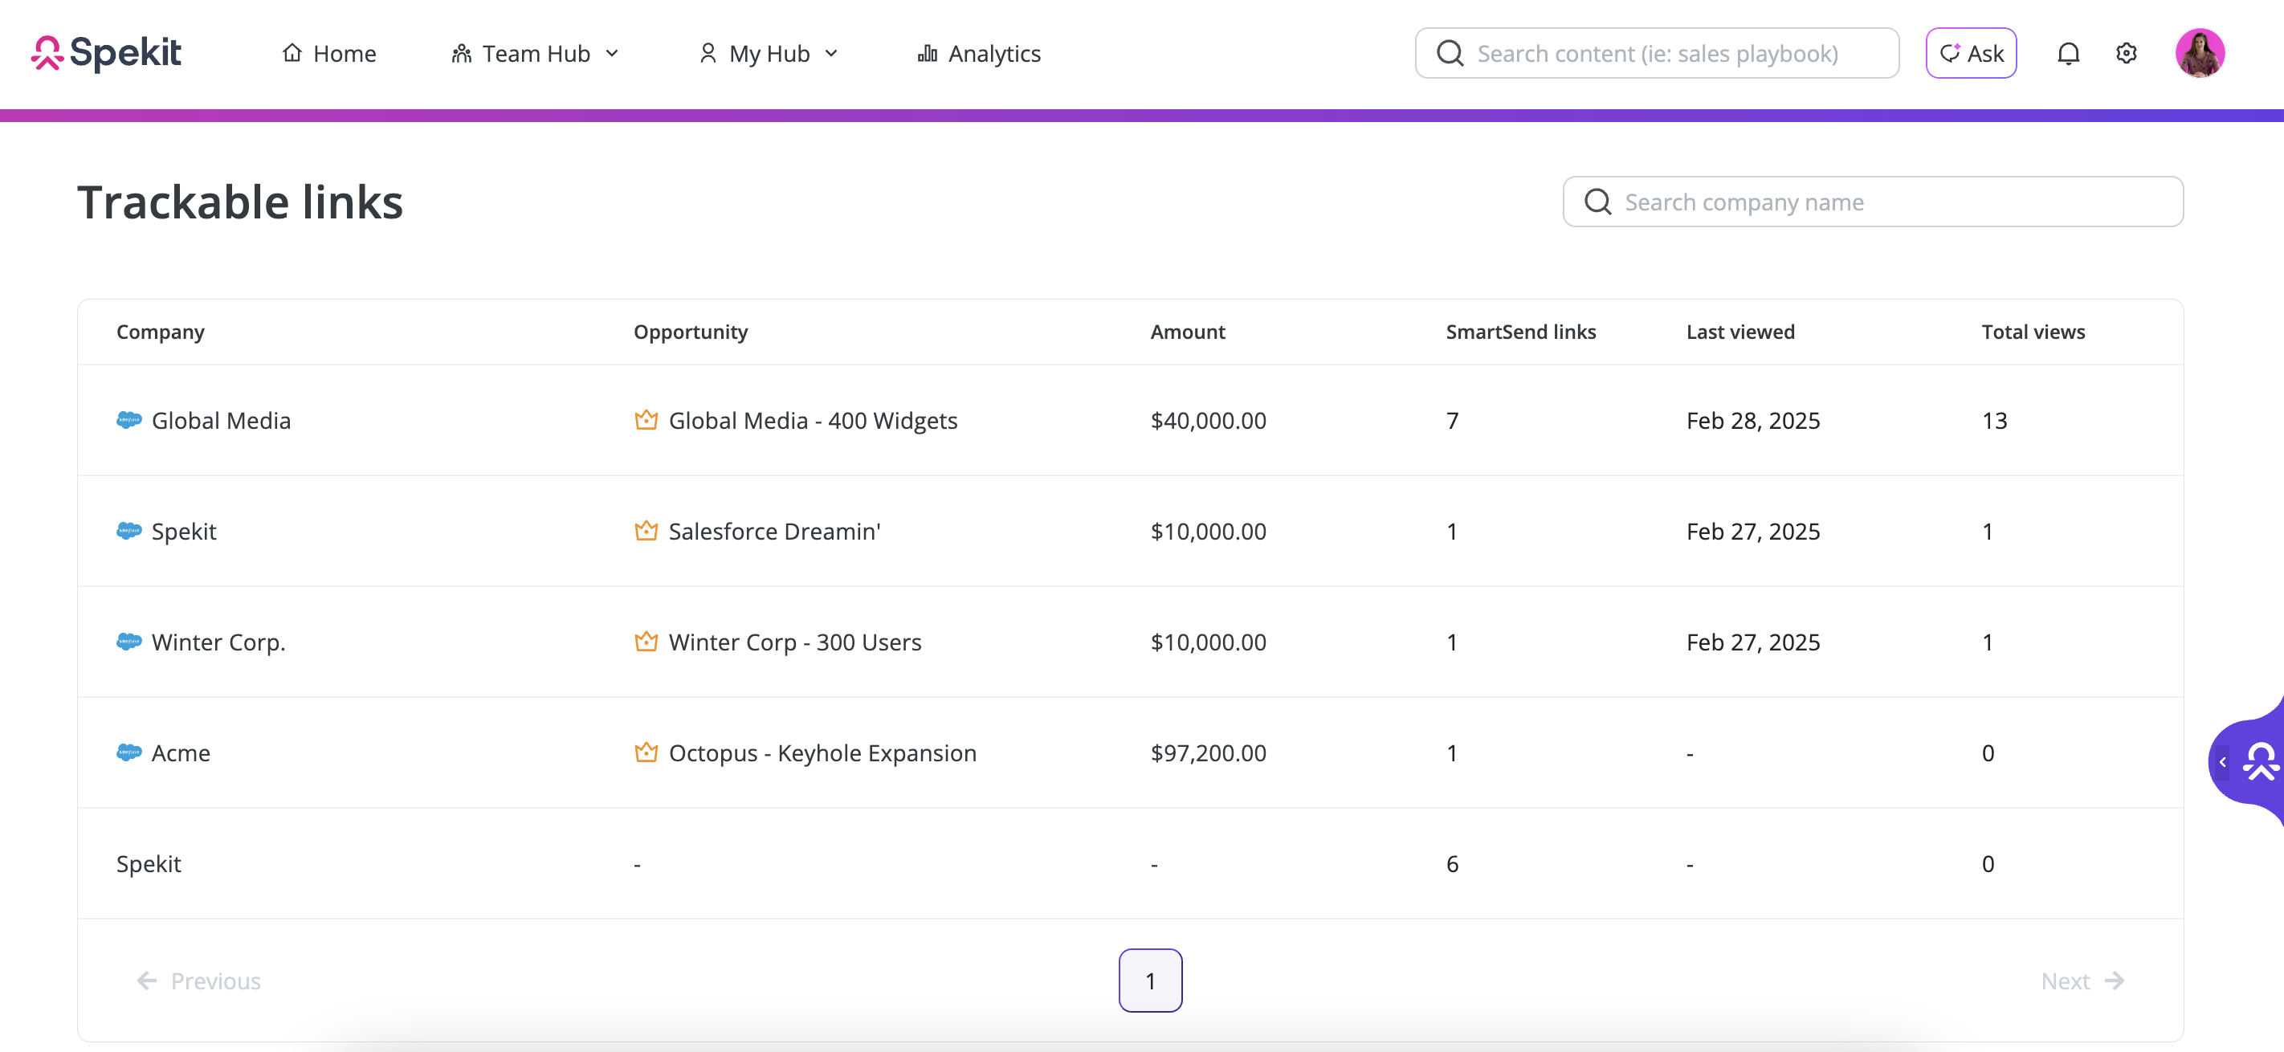
Task: Click the Salesforce cloud icon beside Global Media
Action: pyautogui.click(x=128, y=420)
